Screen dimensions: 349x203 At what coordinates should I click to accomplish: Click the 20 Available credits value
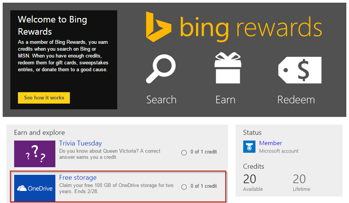[249, 179]
